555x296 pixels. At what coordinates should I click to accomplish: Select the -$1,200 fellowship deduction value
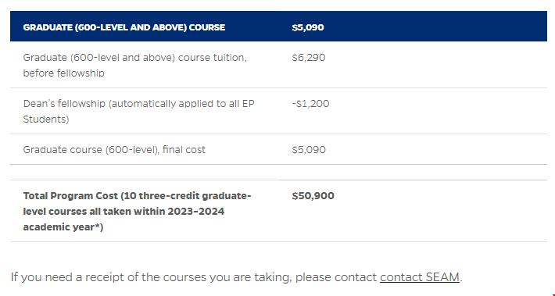click(310, 104)
